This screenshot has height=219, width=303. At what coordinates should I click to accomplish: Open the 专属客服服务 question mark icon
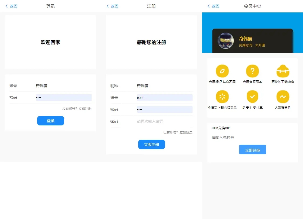click(252, 71)
